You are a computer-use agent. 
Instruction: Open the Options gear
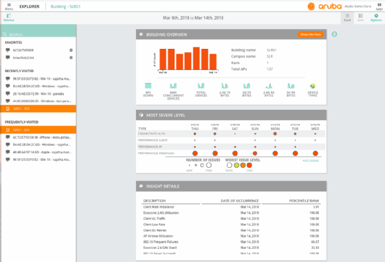click(x=376, y=18)
